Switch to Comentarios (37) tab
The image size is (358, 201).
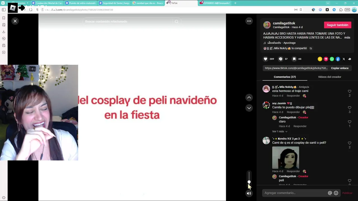coord(285,77)
